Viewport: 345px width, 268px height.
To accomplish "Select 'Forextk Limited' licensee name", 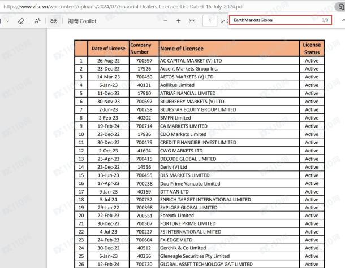I will [177, 216].
